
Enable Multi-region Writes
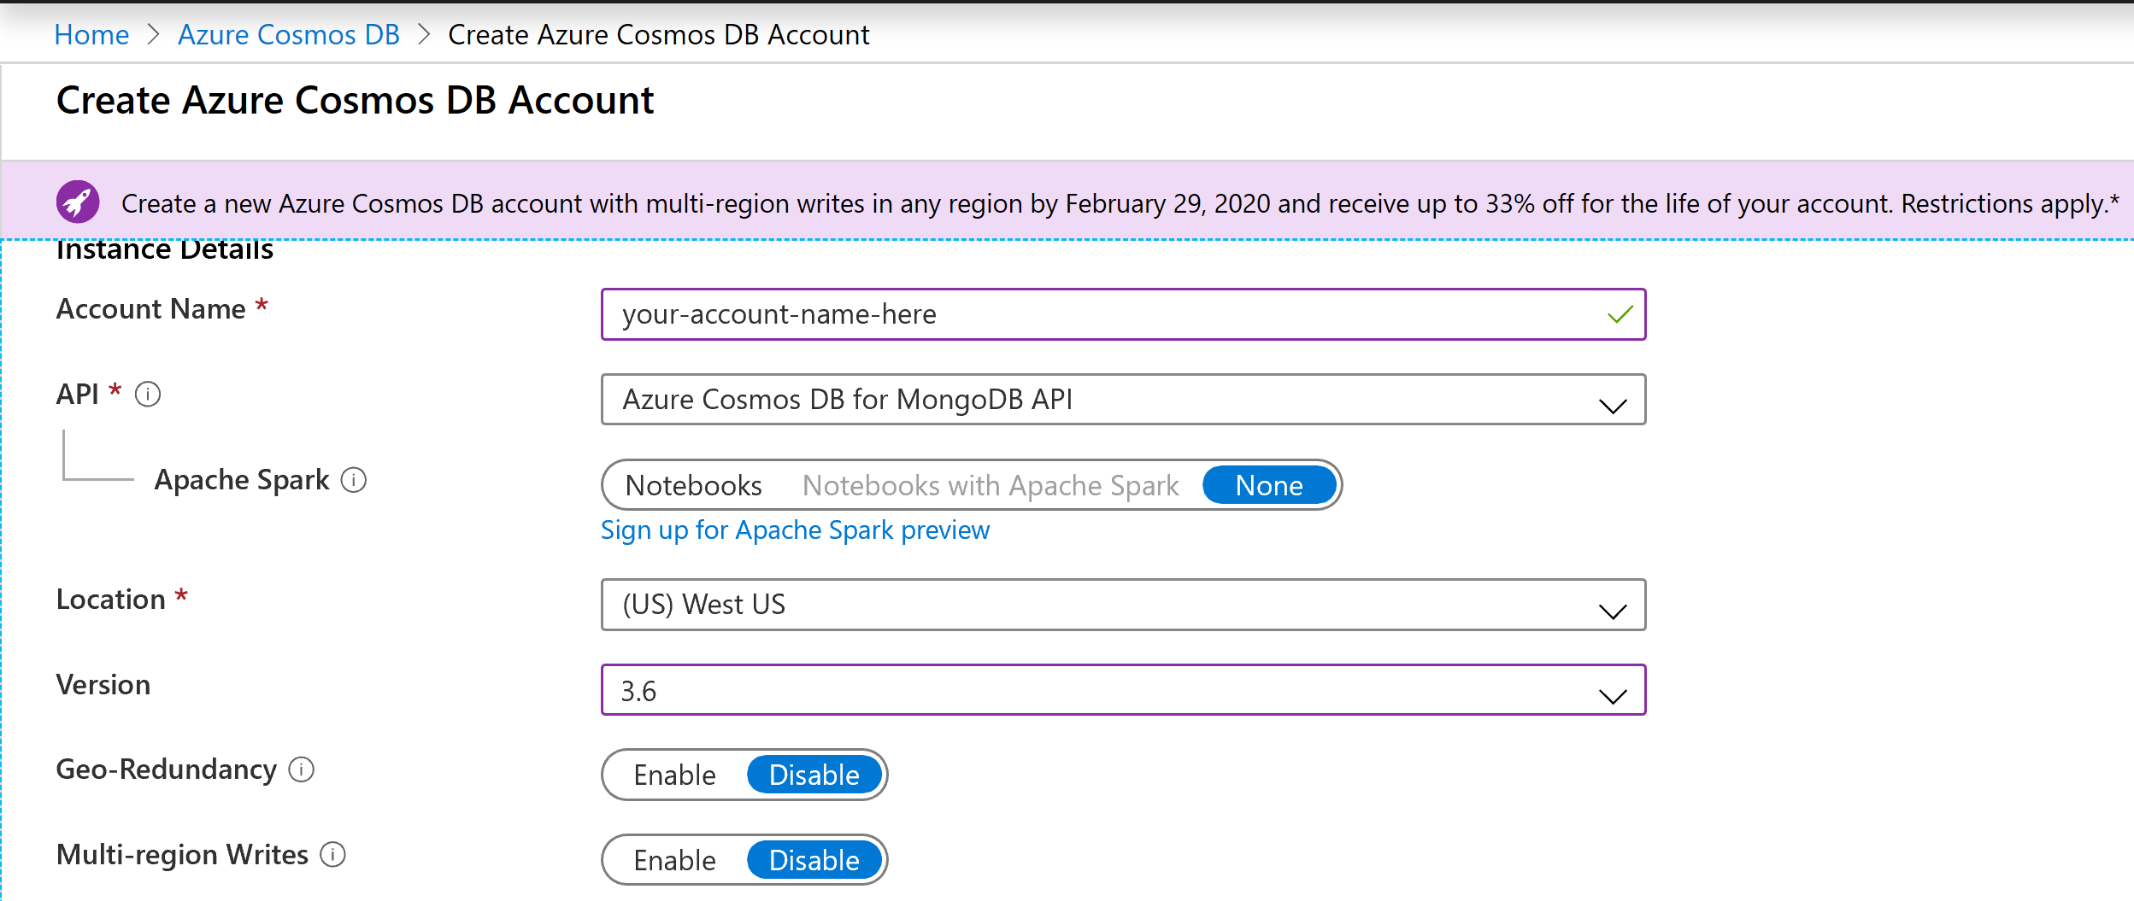pos(674,860)
